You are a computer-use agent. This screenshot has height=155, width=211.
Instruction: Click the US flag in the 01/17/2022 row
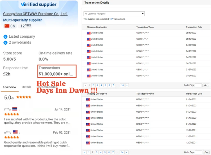coord(88,124)
